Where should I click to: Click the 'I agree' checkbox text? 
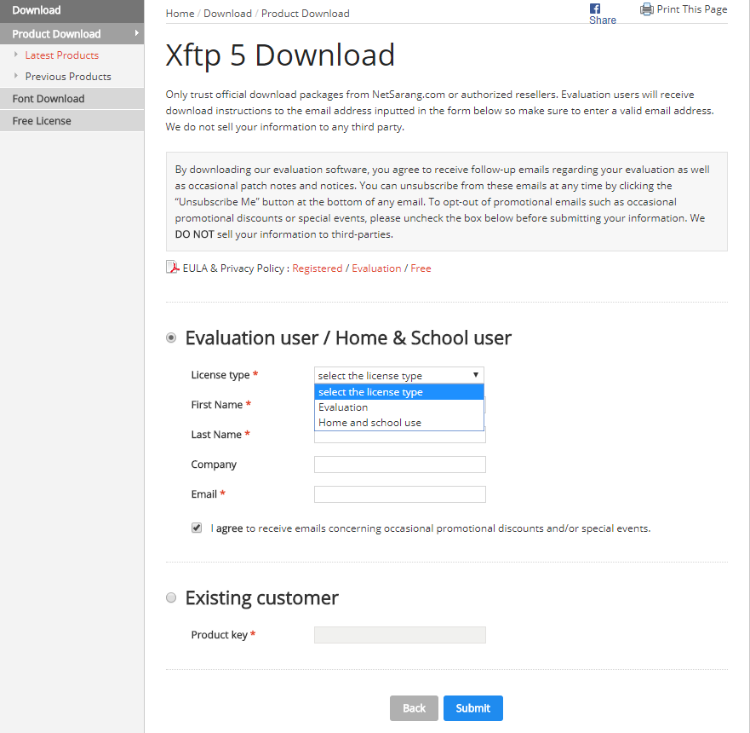coord(226,528)
